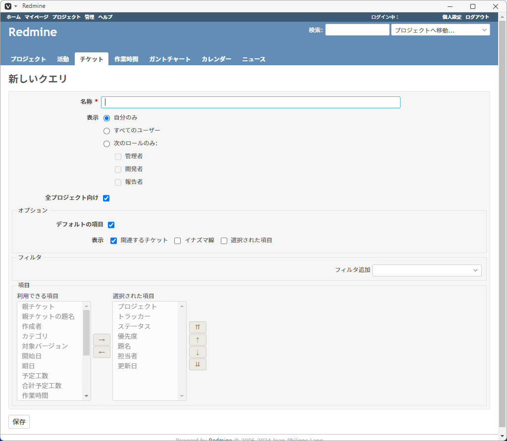
Task: Click the available columns list scroll-down arrow
Action: (x=86, y=396)
